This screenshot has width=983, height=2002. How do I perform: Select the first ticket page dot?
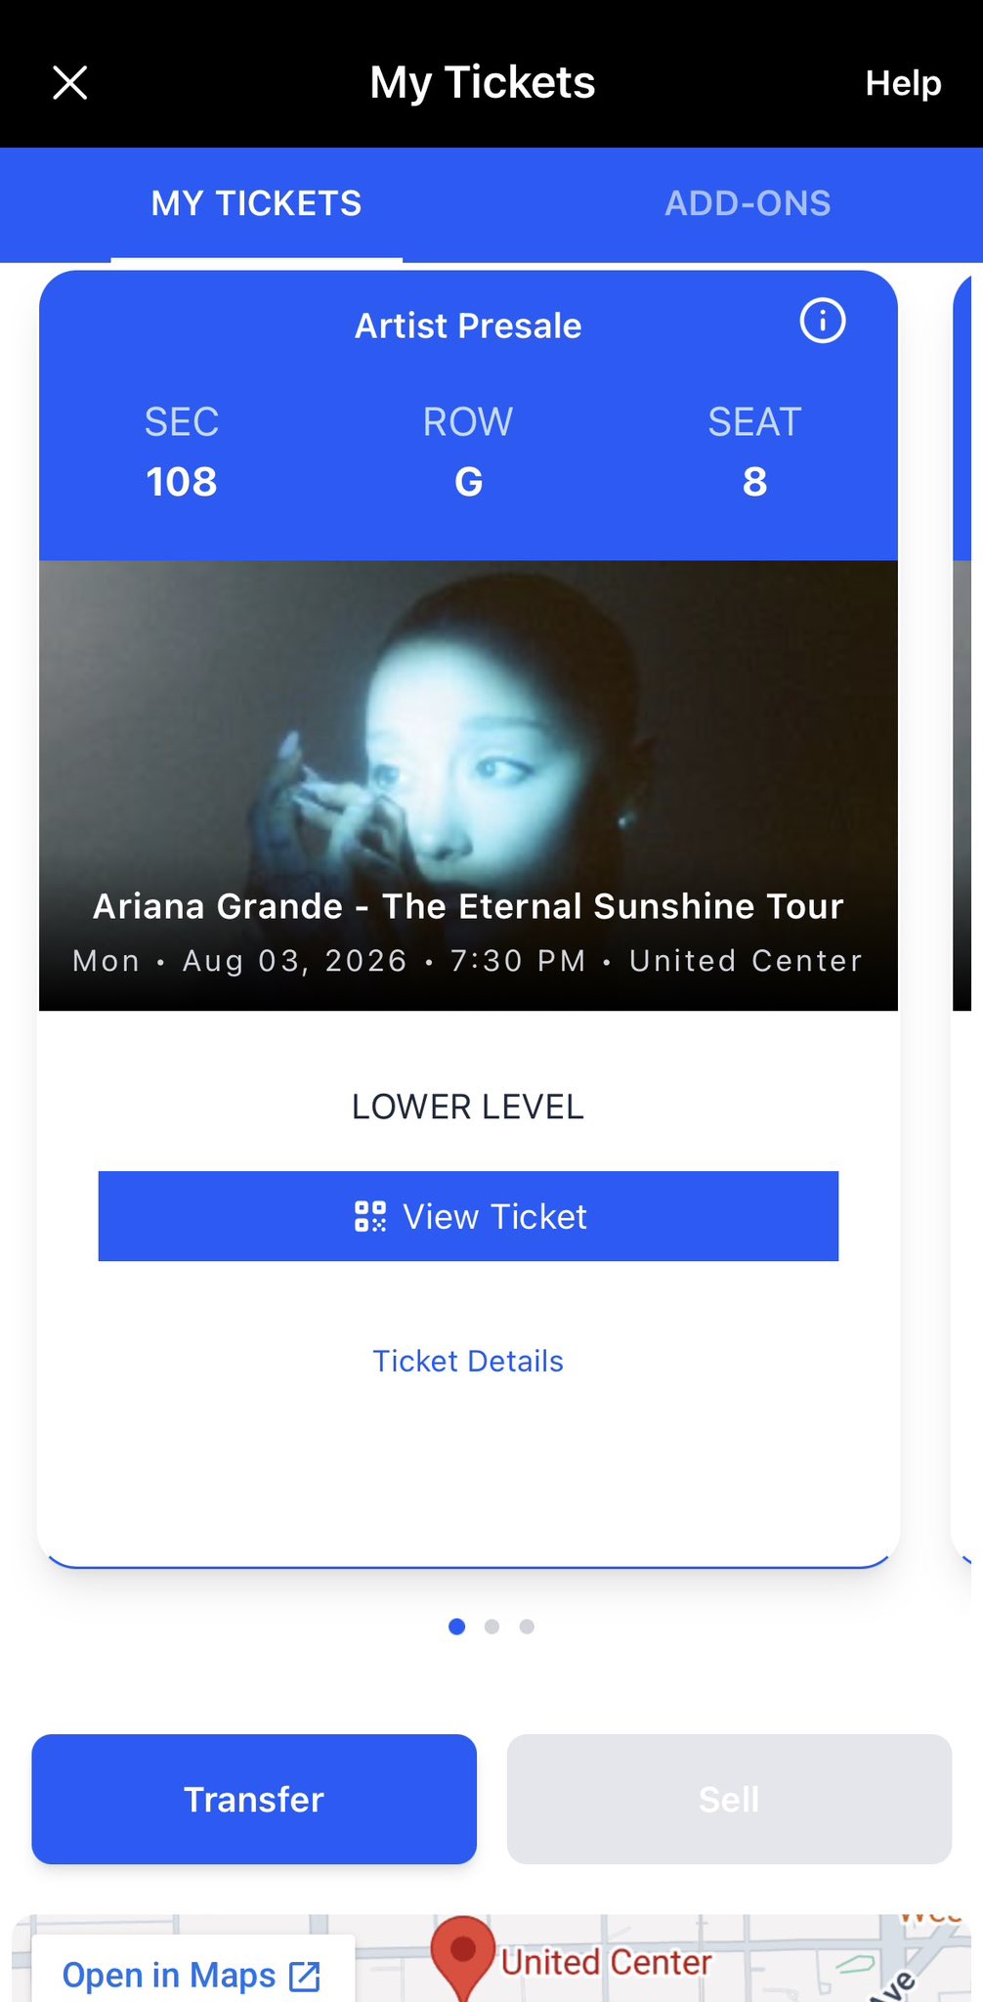click(456, 1627)
